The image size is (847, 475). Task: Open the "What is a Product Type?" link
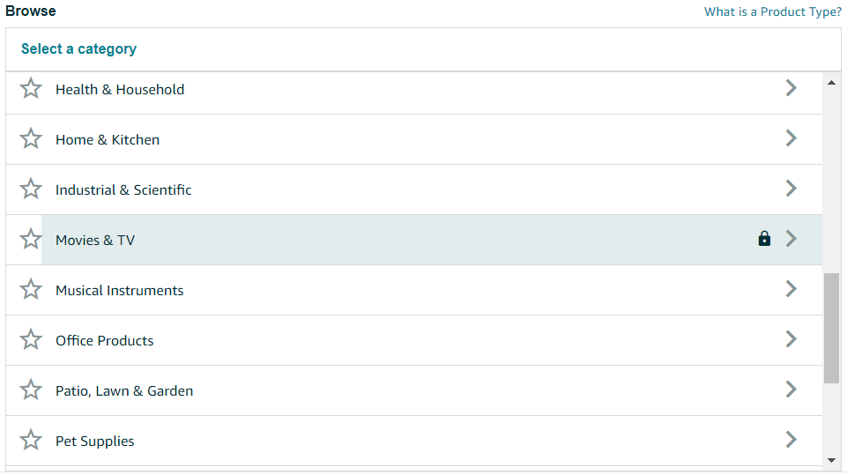click(772, 12)
